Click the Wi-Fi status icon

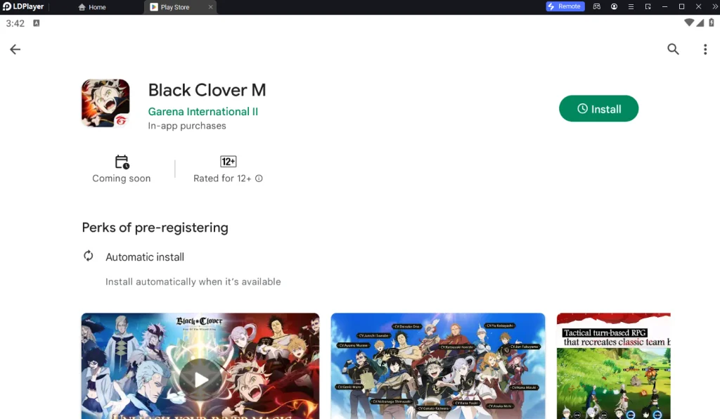pos(689,22)
